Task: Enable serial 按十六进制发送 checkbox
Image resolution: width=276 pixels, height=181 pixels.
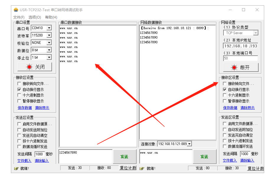Action: (19, 141)
